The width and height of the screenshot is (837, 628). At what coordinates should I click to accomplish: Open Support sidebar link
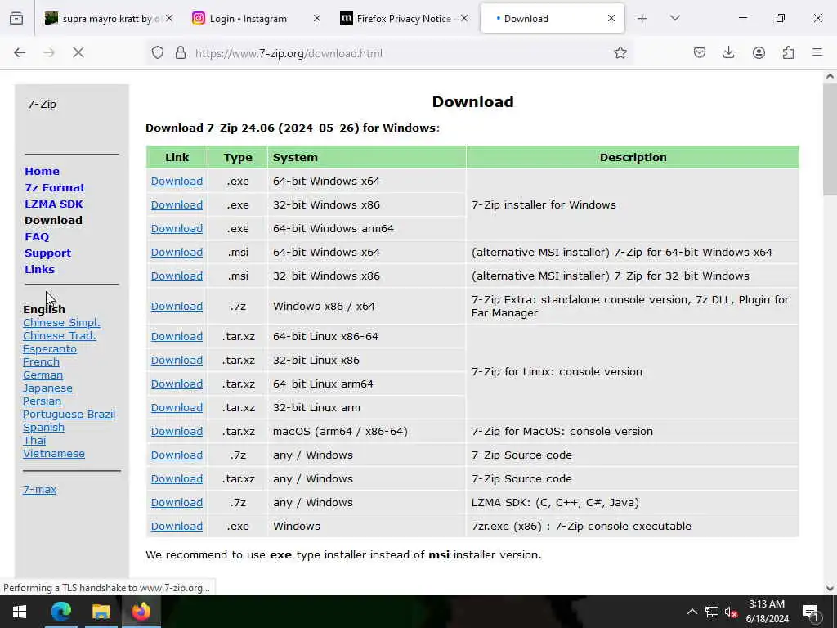(x=47, y=253)
